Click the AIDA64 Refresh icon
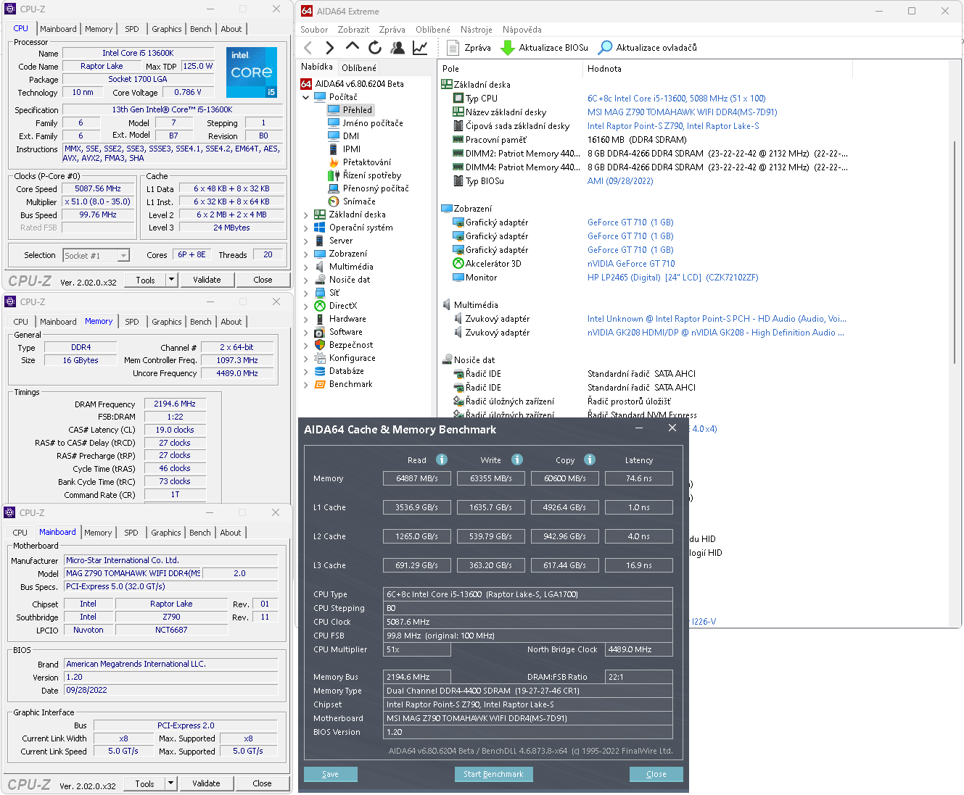The image size is (964, 795). click(x=375, y=48)
